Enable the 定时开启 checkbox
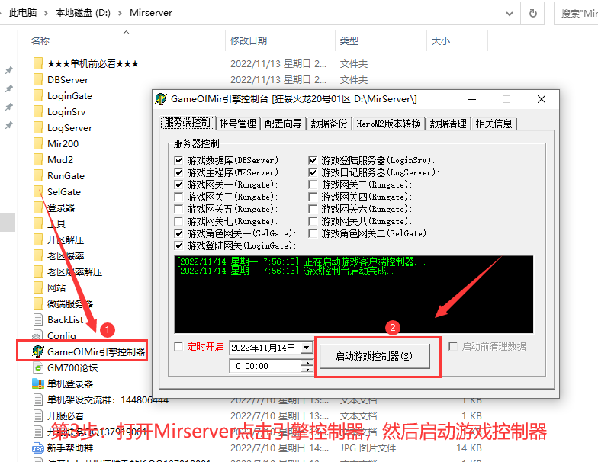The image size is (598, 462). (178, 346)
